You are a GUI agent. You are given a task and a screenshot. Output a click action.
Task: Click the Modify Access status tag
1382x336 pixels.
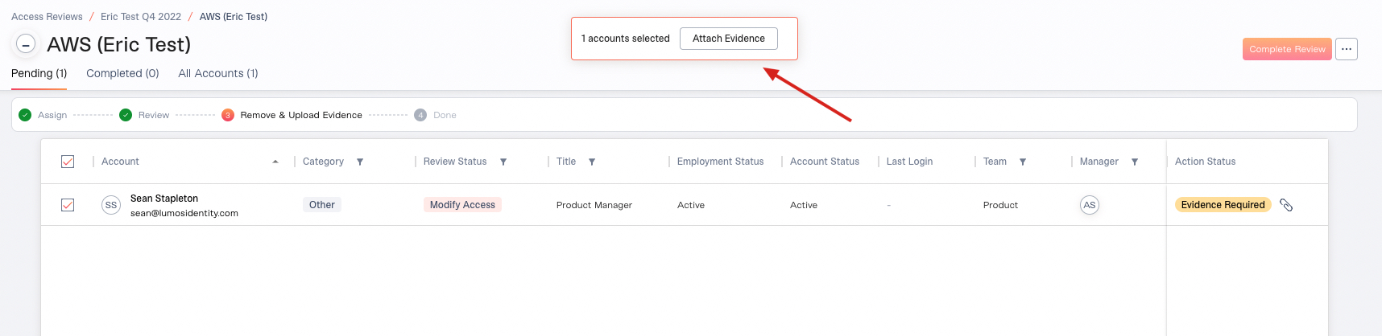462,205
